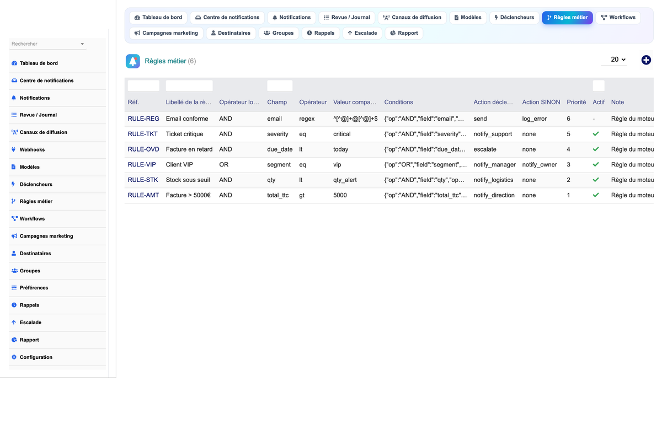The image size is (662, 430).
Task: Click the 'Facture en retard' label cell
Action: click(189, 149)
